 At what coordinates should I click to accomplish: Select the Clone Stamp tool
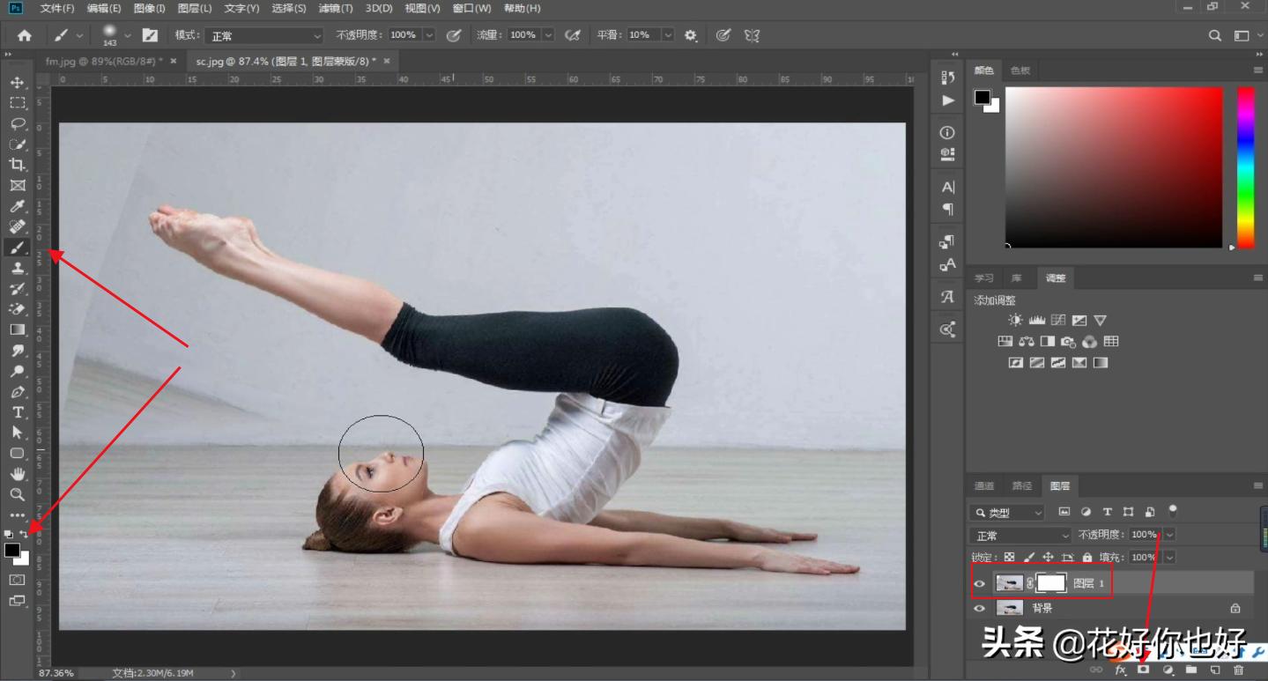(x=17, y=268)
